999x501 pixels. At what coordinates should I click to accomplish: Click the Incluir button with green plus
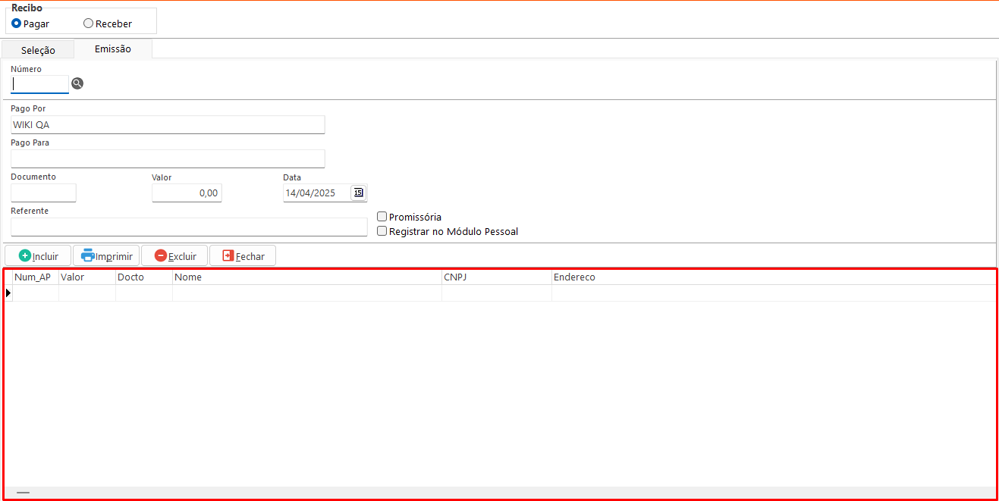coord(38,256)
